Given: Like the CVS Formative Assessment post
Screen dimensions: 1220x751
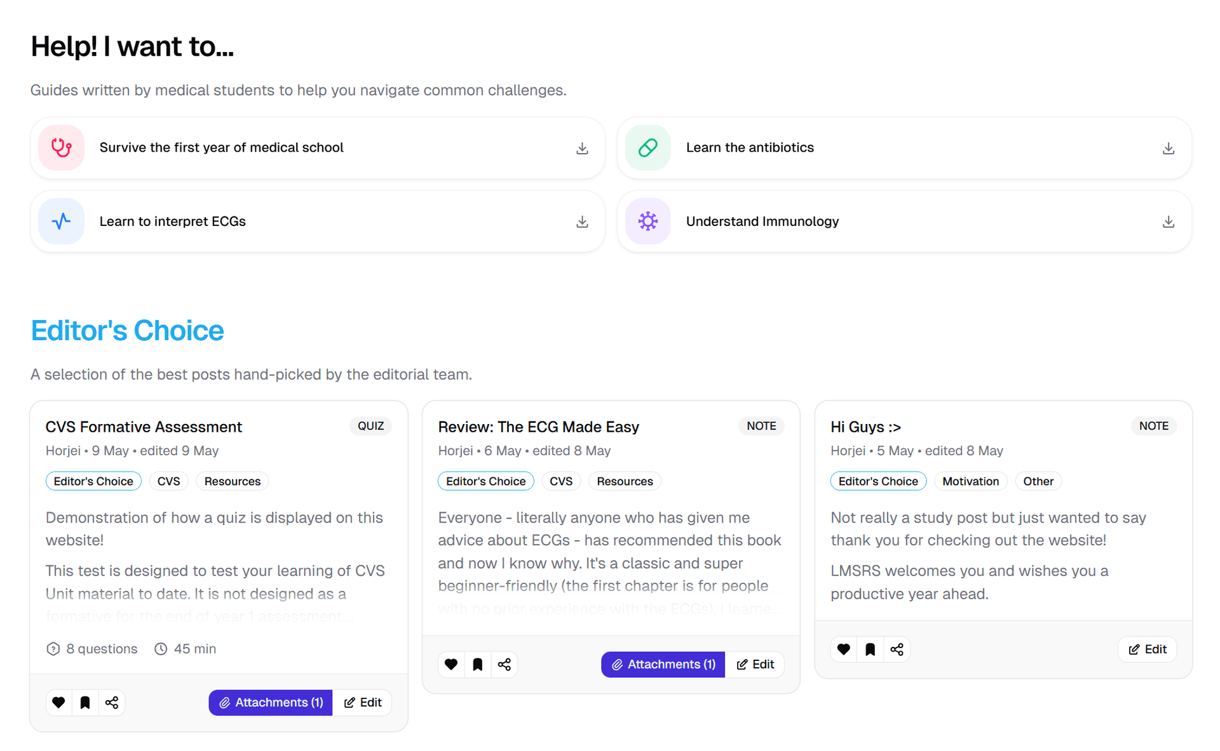Looking at the screenshot, I should [58, 702].
